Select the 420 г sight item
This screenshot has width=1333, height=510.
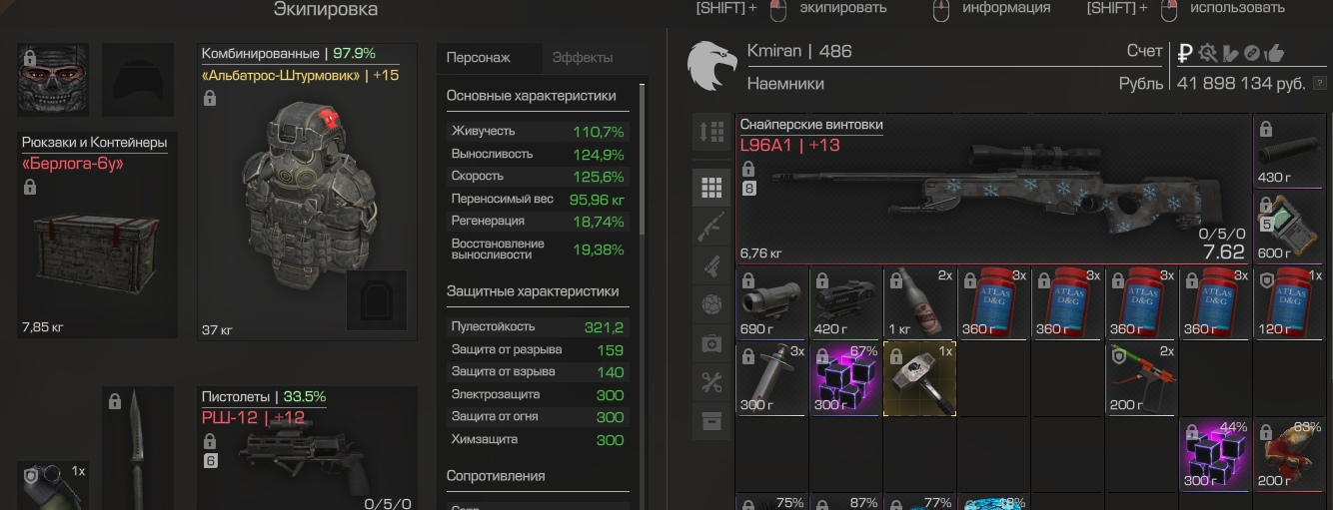[846, 302]
